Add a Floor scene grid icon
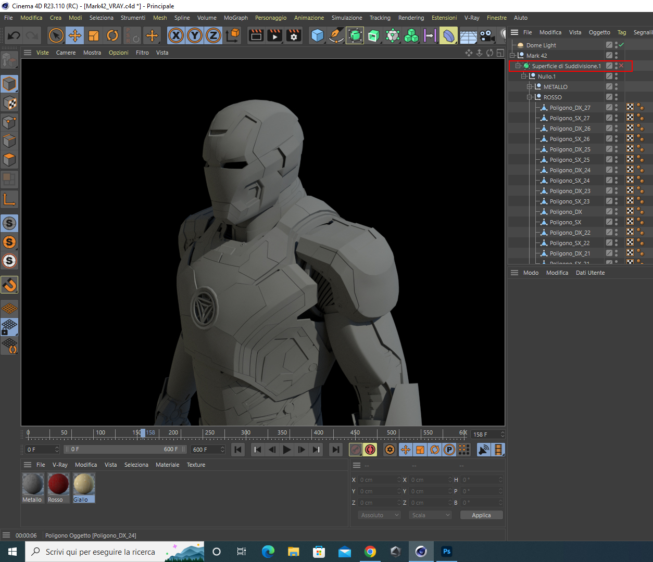Viewport: 653px width, 562px height. 468,36
